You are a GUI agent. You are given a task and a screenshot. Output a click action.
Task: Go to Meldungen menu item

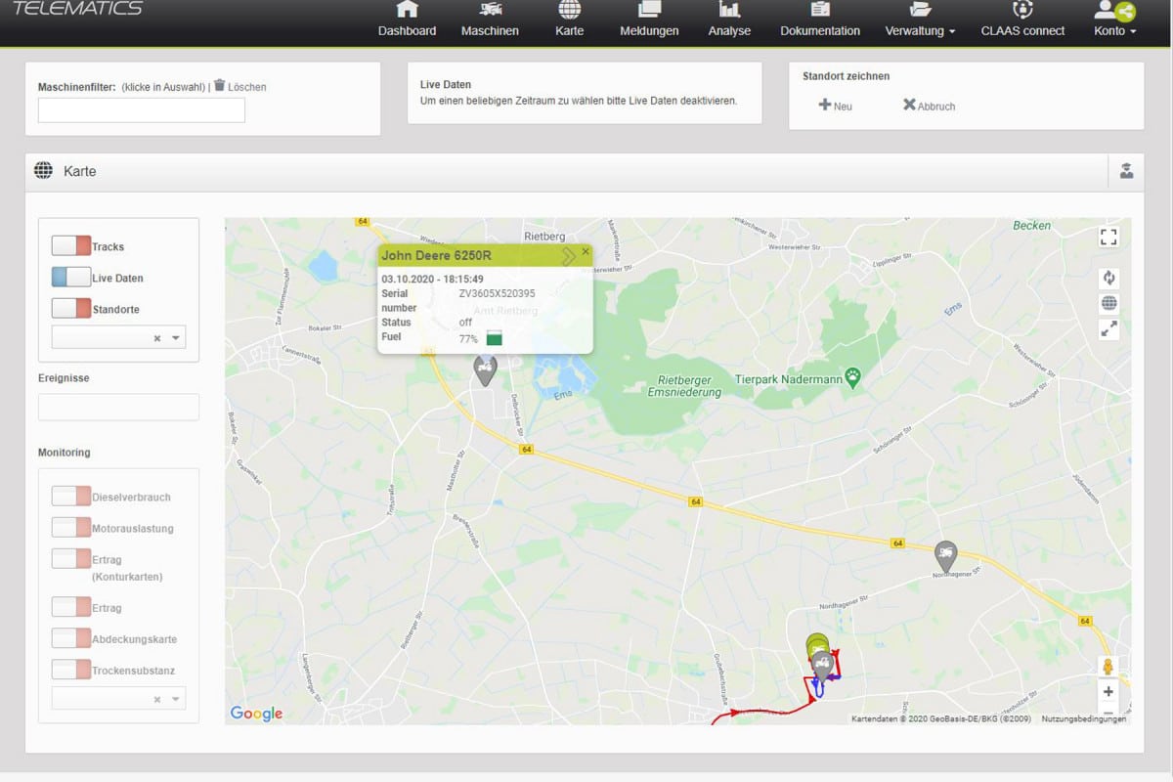tap(649, 30)
